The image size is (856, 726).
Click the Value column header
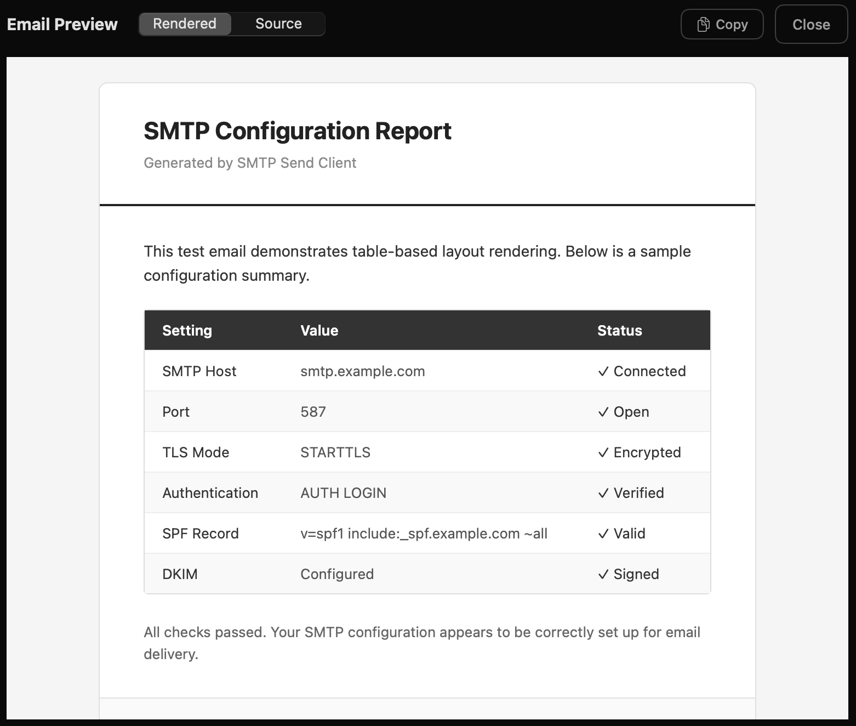coord(319,330)
